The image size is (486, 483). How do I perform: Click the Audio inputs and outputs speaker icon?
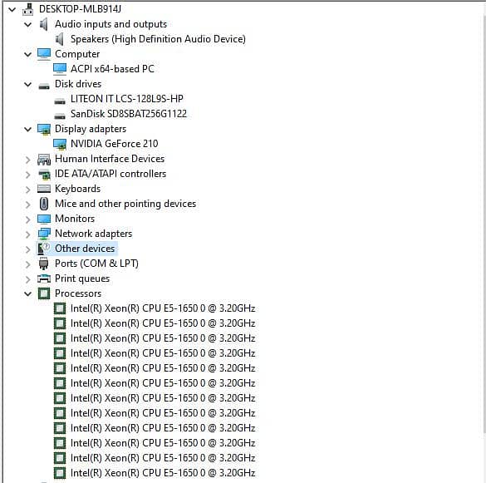tap(44, 24)
